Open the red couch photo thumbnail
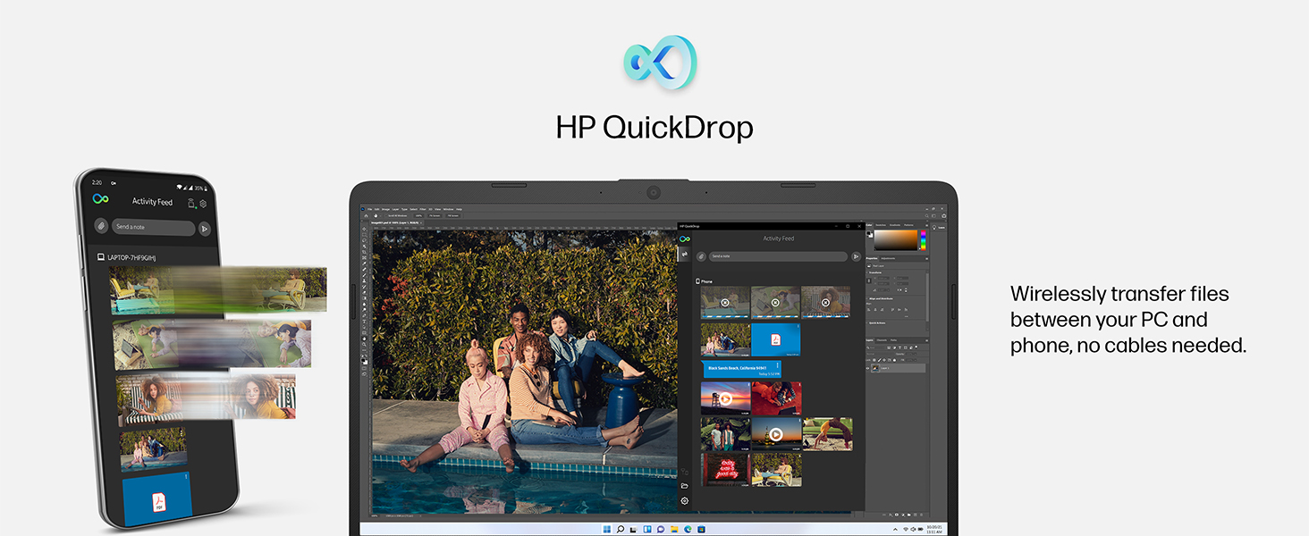This screenshot has height=536, width=1309. pyautogui.click(x=776, y=398)
